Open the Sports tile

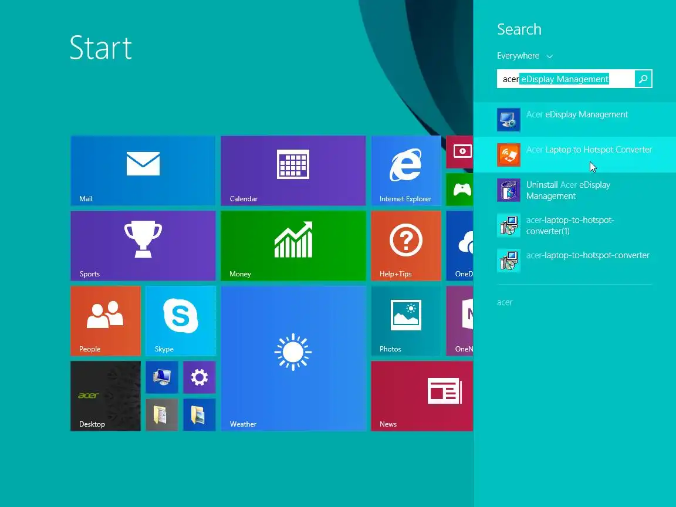(x=143, y=246)
